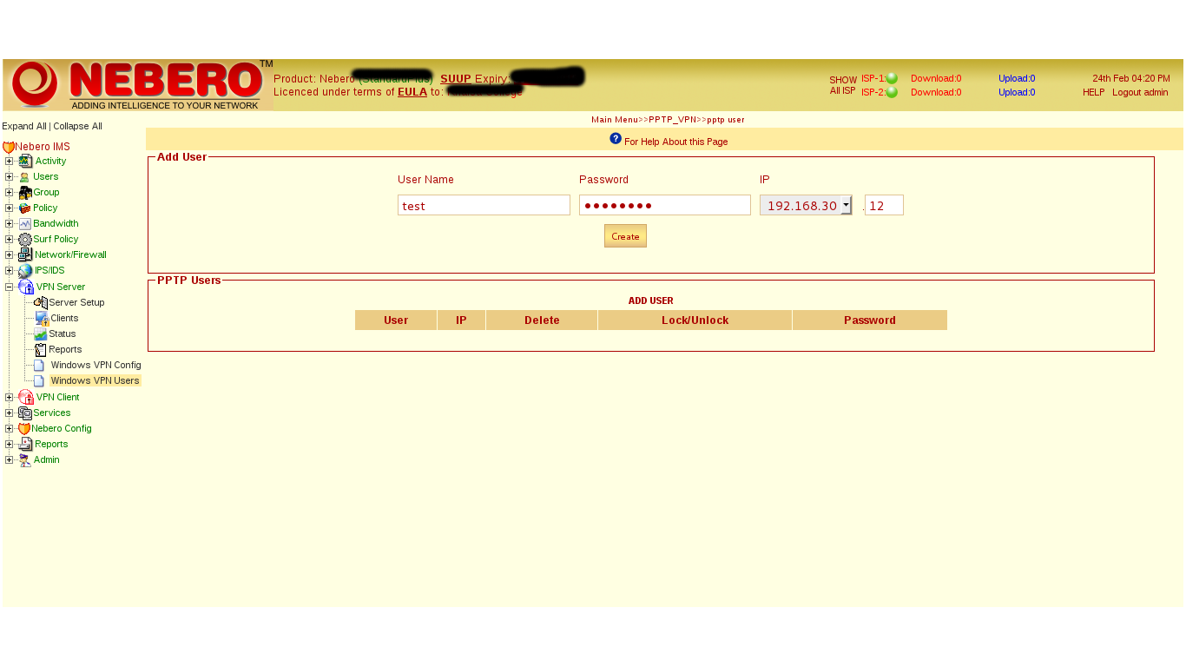
Task: Click the Password input field
Action: [x=665, y=206]
